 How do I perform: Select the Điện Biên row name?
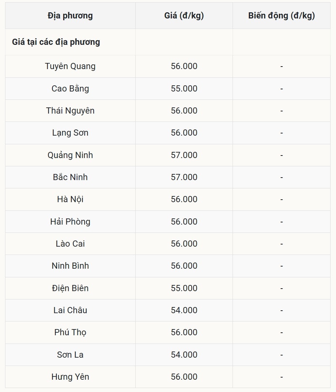coord(70,288)
